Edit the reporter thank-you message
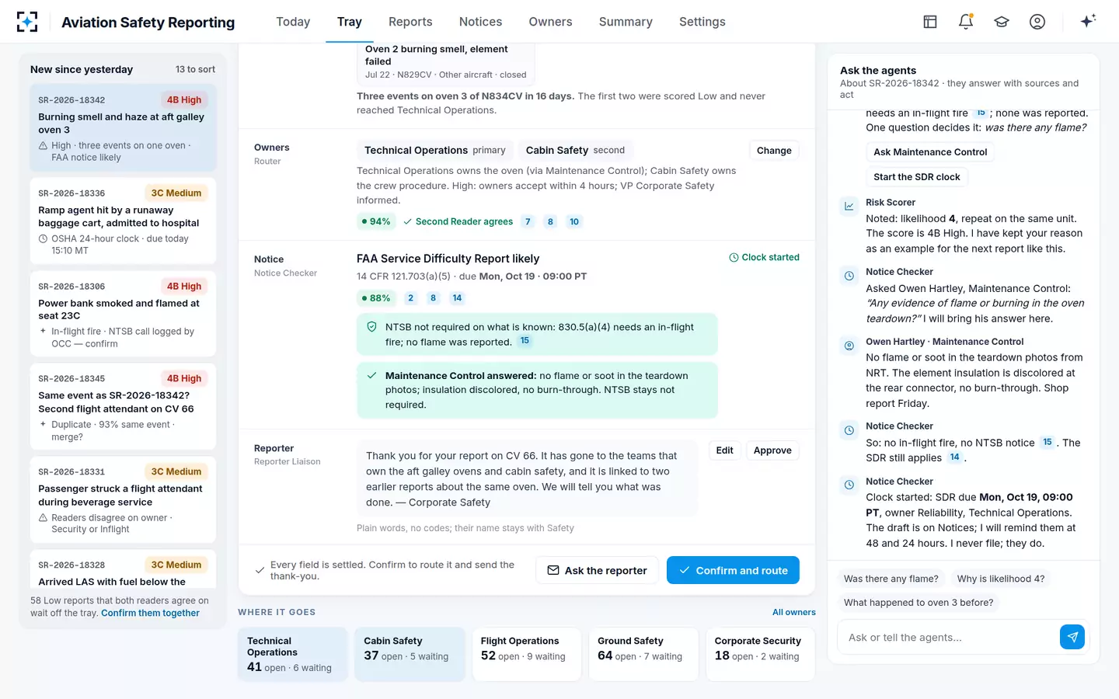 pos(724,450)
